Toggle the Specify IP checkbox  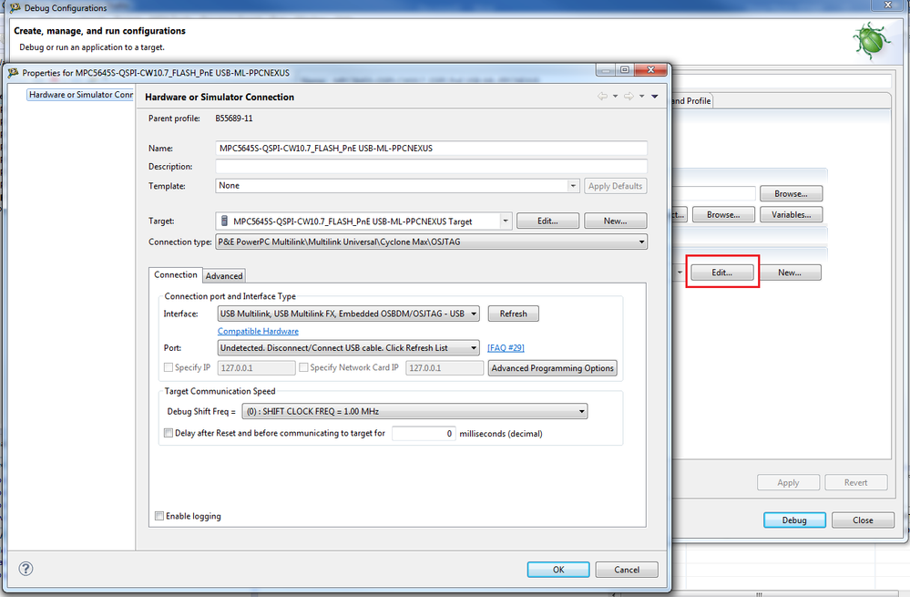pyautogui.click(x=169, y=367)
